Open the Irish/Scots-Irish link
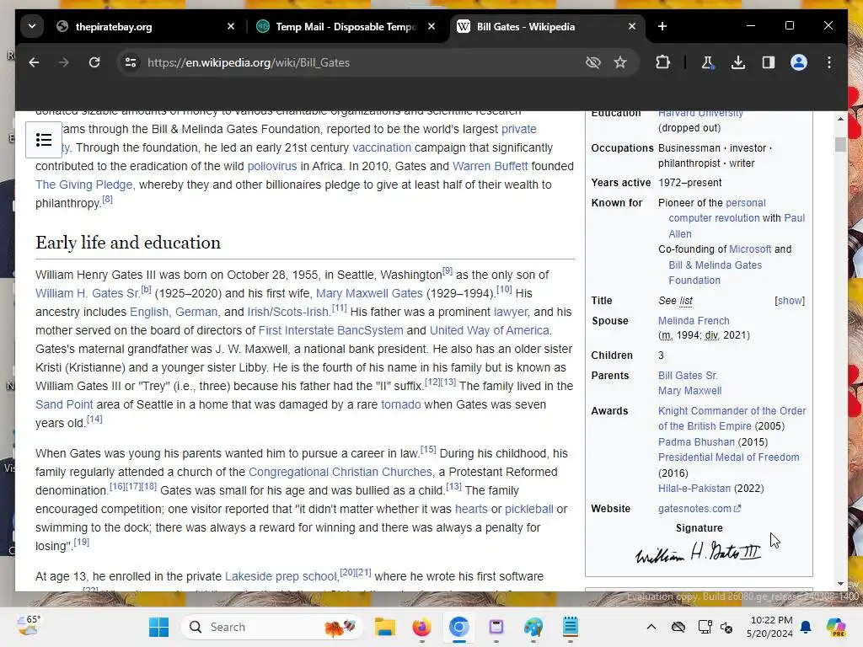863x647 pixels. click(x=288, y=312)
